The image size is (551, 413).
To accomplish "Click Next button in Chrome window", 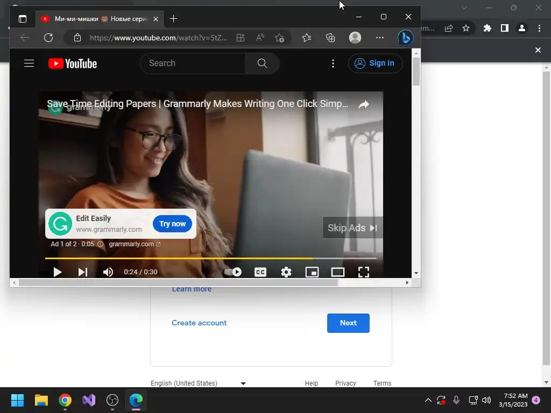I will [x=348, y=323].
